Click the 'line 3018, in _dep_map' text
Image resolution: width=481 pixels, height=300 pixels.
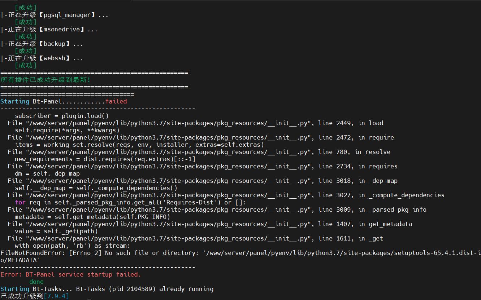[358, 181]
